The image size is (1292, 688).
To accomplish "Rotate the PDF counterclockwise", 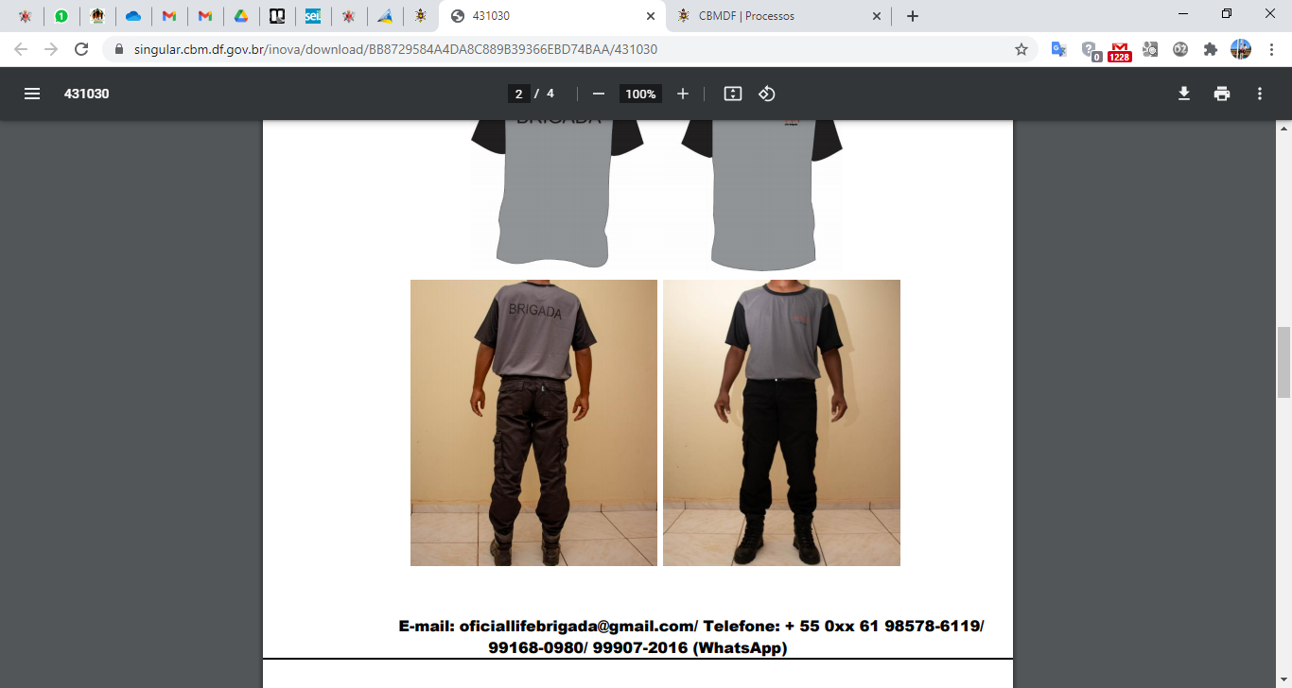I will tap(767, 94).
